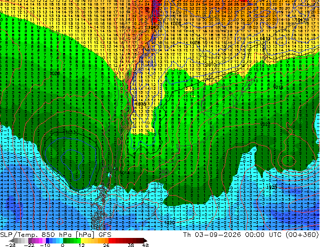This screenshot has height=247, width=320.
Task: Click the 1014 isobar label near the coast
Action: 125,173
